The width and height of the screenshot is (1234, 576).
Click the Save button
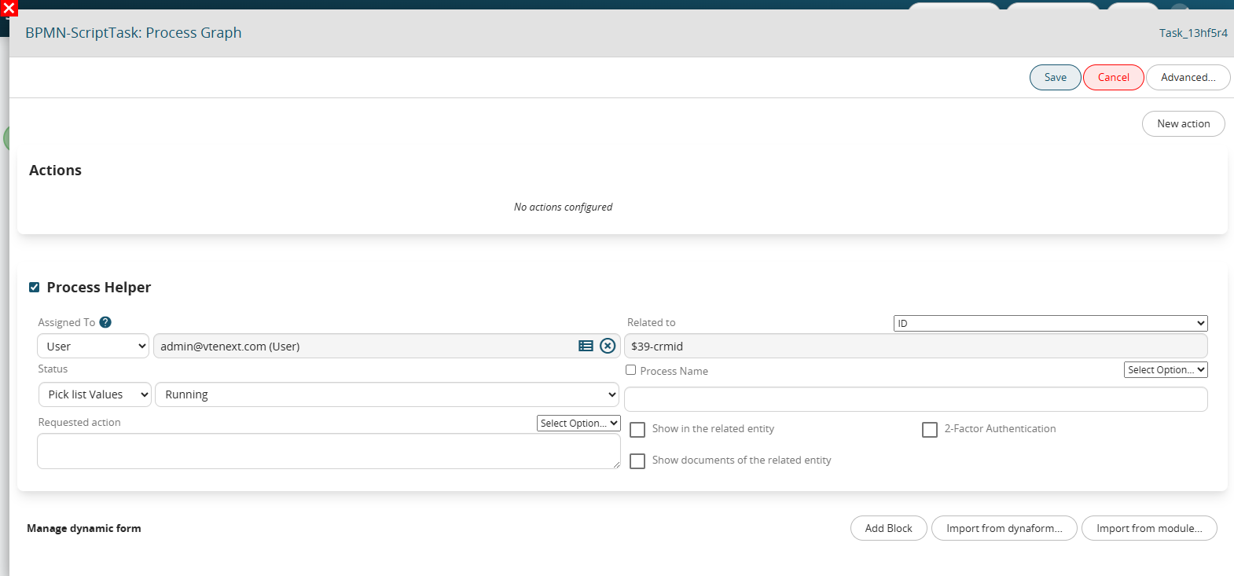[1056, 77]
